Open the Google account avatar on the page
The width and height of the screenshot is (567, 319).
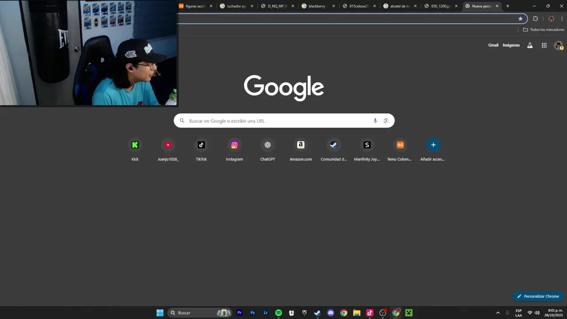pos(559,45)
